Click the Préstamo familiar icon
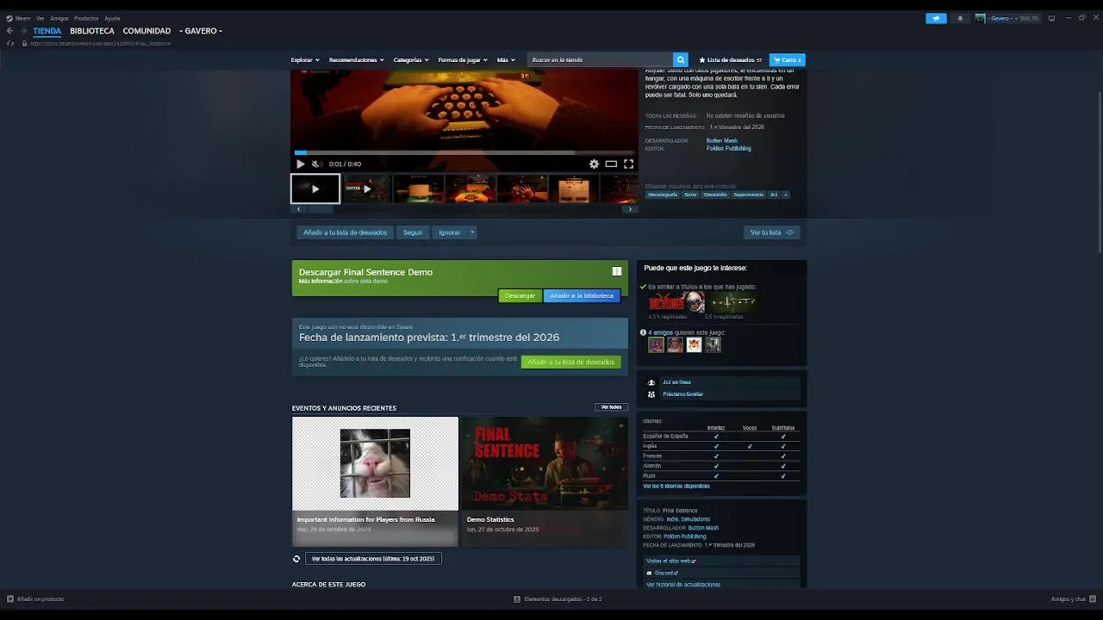Image resolution: width=1103 pixels, height=620 pixels. tap(651, 394)
